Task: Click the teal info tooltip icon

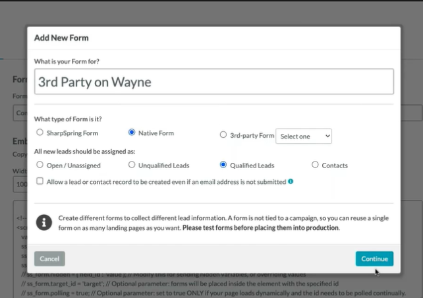Action: 291,181
